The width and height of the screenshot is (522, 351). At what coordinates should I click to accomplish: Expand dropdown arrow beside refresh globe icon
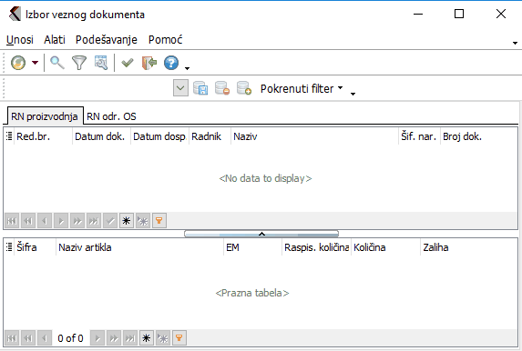tap(35, 63)
